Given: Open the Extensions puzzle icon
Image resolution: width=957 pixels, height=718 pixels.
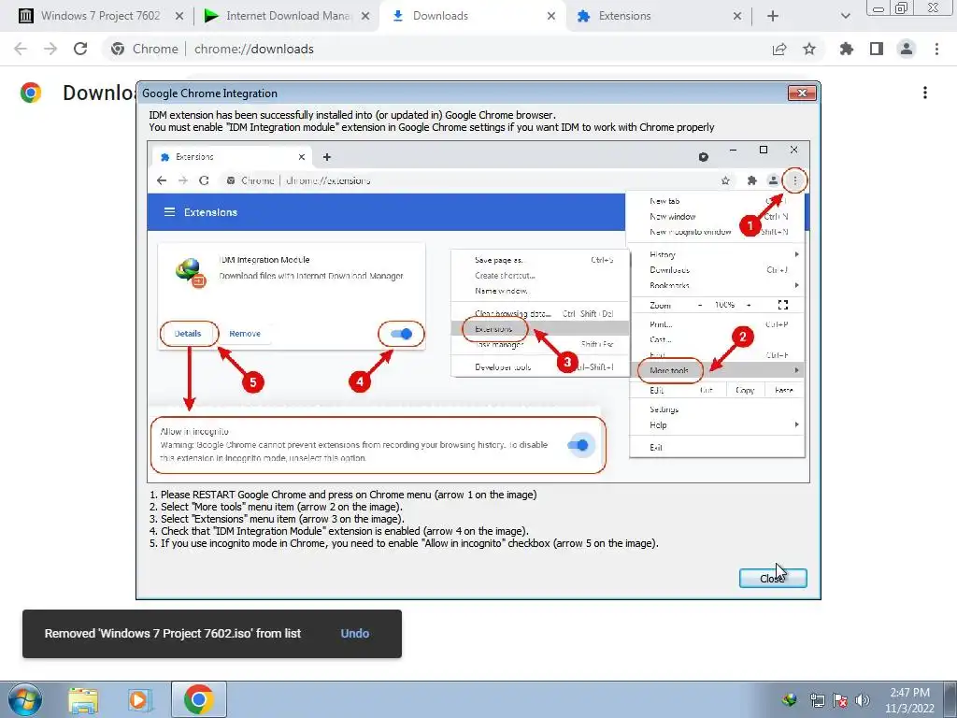Looking at the screenshot, I should click(x=847, y=49).
